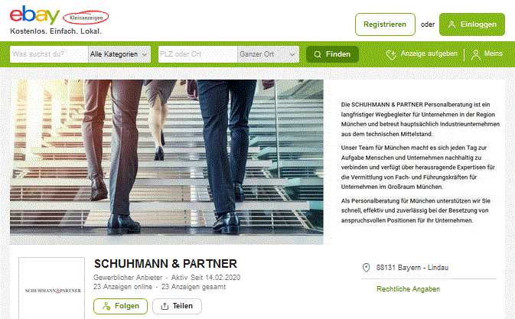Click the heart-plus Anzeige aufgeben icon
The height and width of the screenshot is (319, 515).
(x=391, y=54)
